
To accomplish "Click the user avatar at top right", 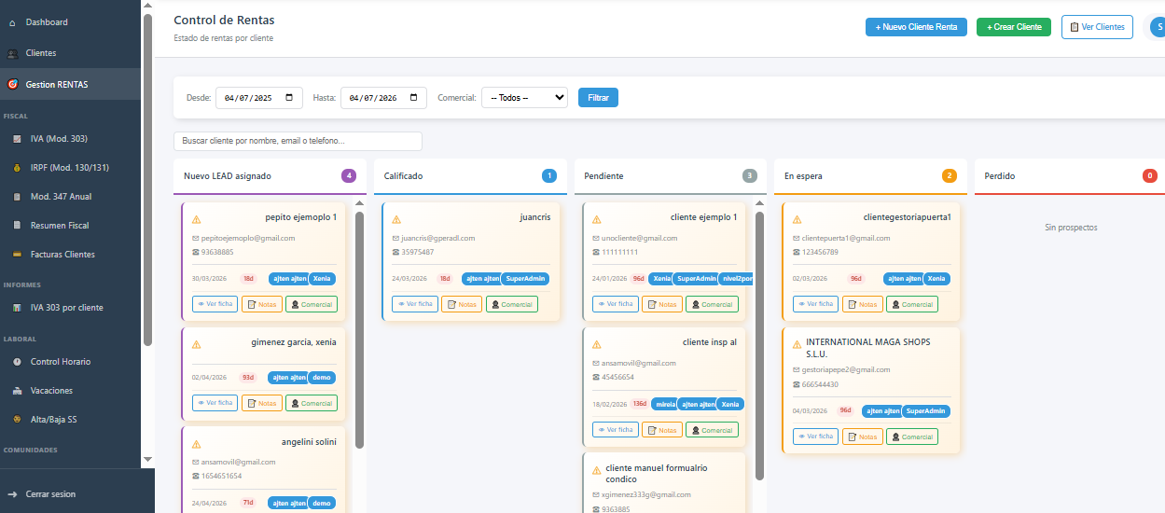I will [1157, 27].
